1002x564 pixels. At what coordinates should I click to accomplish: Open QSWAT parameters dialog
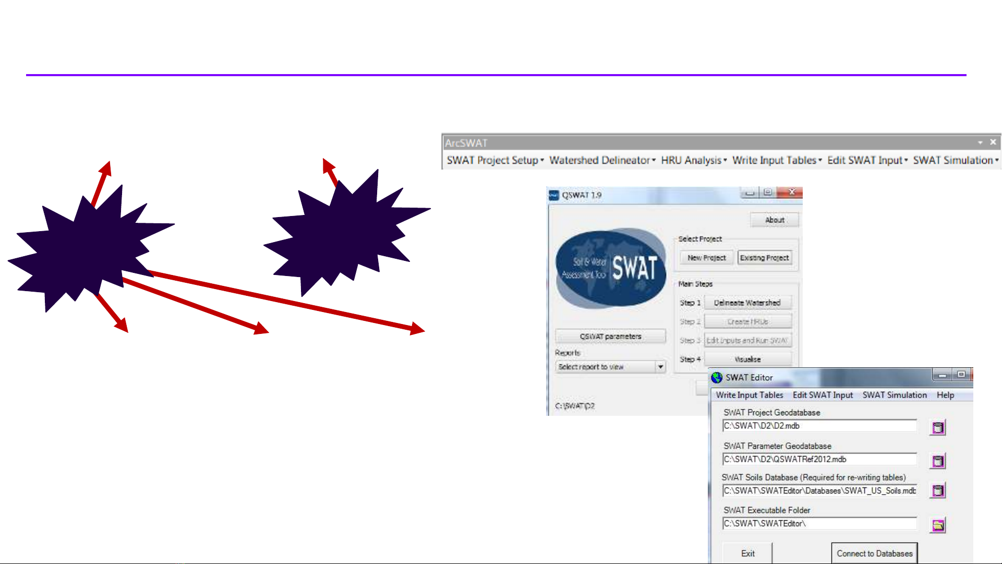[610, 337]
